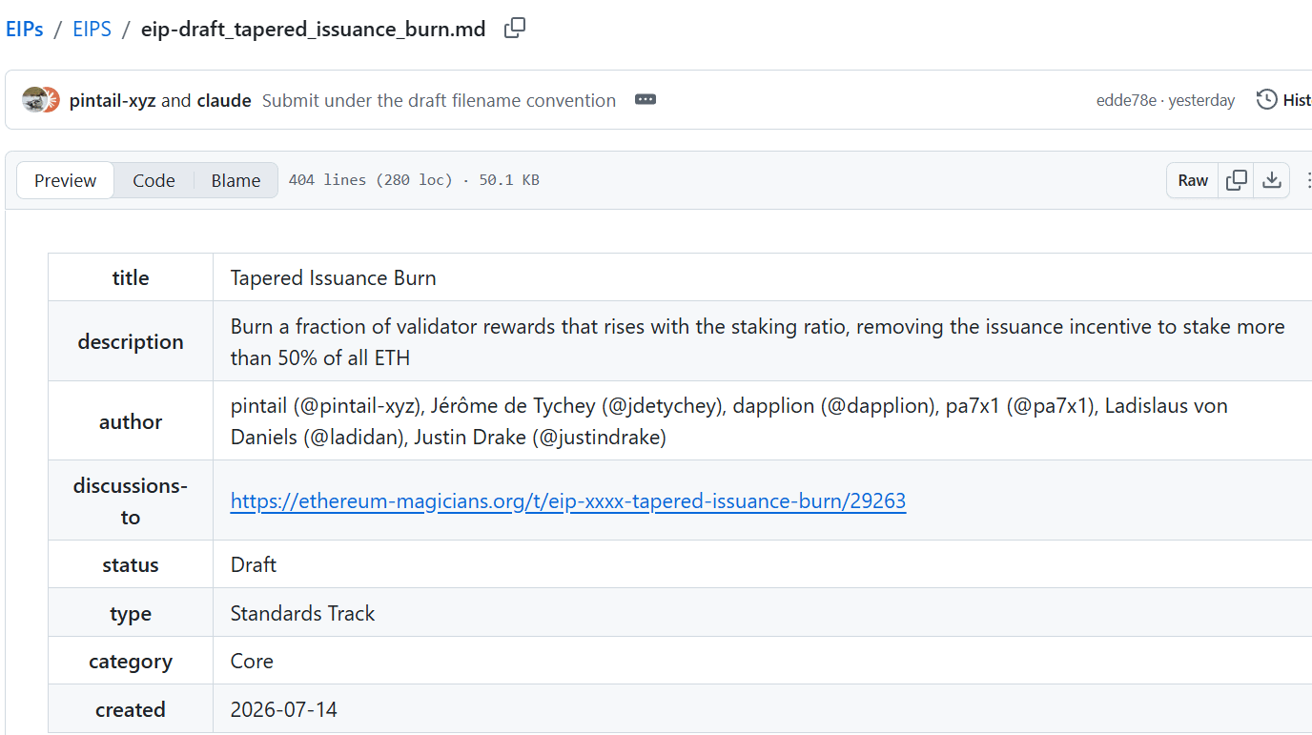
Task: Click the 'created' row header cell
Action: click(x=131, y=709)
